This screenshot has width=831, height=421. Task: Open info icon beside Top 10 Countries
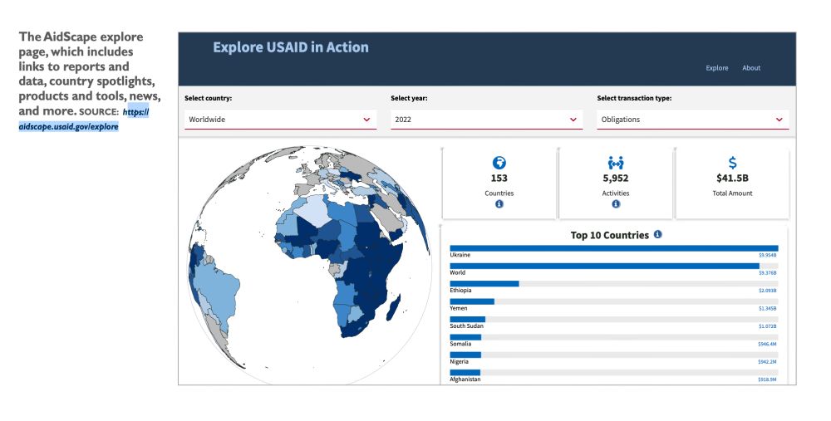(657, 234)
